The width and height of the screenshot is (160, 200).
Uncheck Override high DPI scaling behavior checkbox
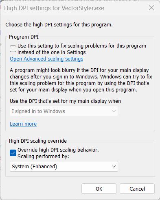[x=13, y=153]
